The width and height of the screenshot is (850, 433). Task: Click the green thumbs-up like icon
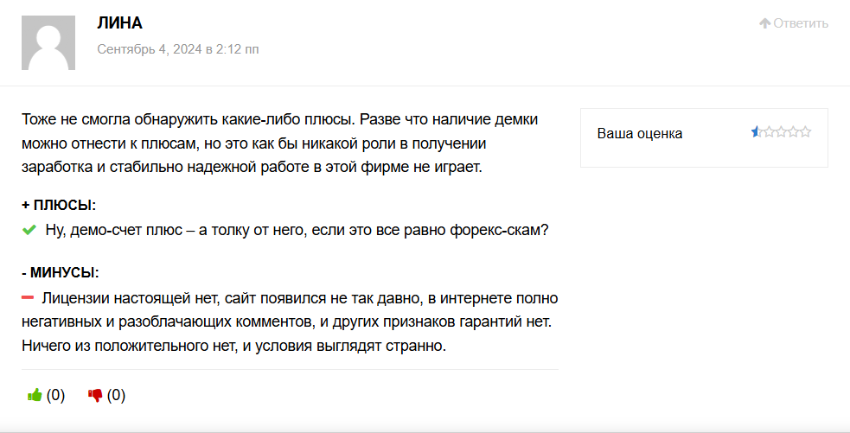(x=35, y=395)
